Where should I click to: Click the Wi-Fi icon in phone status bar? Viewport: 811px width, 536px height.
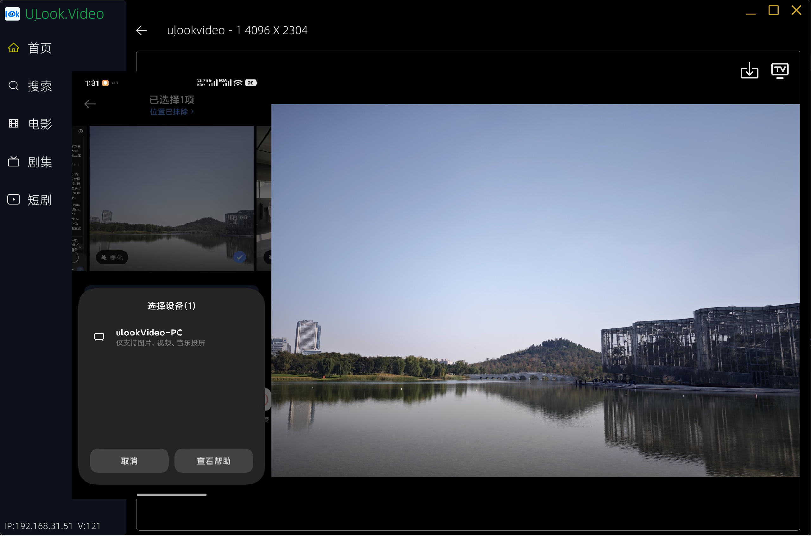pyautogui.click(x=238, y=83)
